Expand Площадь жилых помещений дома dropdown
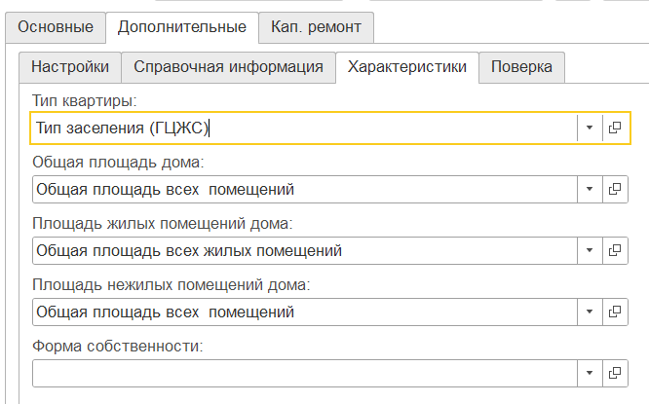 [590, 250]
